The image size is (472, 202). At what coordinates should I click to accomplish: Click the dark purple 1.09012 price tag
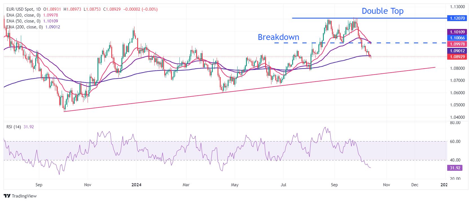click(x=457, y=51)
